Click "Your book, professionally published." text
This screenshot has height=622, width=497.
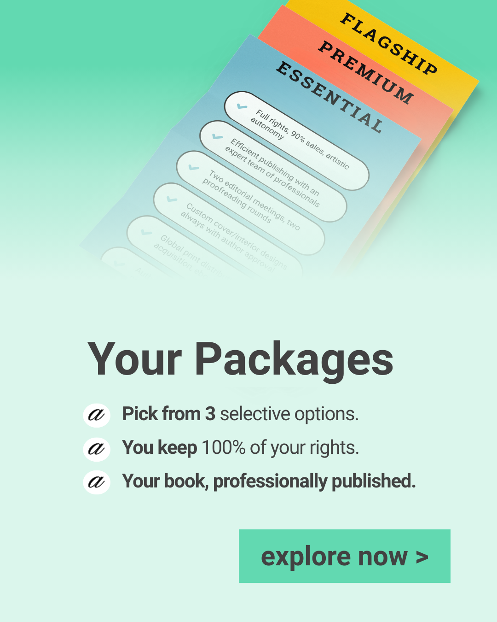pos(269,481)
